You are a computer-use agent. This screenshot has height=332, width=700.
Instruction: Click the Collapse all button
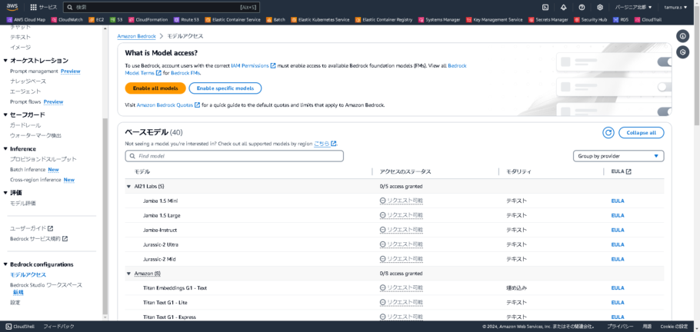641,132
